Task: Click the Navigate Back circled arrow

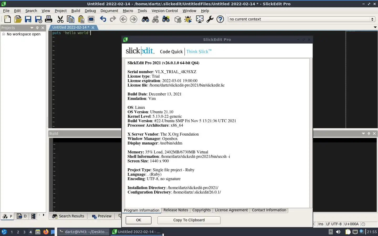Action: pos(123,19)
